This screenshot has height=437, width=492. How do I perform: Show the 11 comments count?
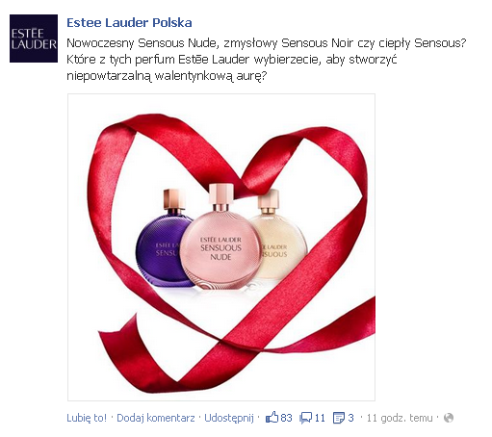[x=320, y=418]
